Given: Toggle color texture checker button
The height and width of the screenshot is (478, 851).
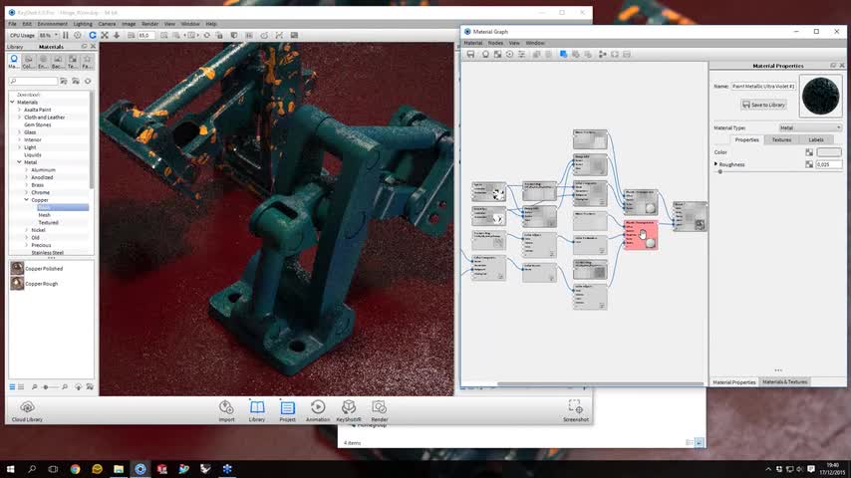Looking at the screenshot, I should pos(809,152).
